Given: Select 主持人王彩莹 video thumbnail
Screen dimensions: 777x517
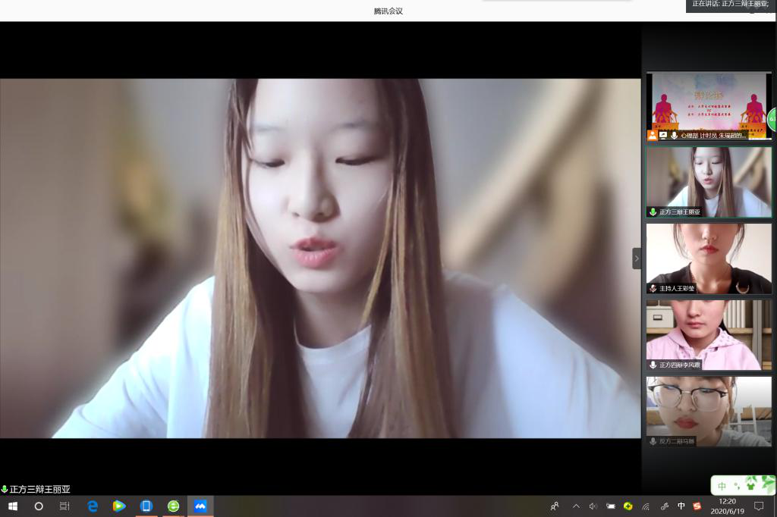Looking at the screenshot, I should (709, 256).
